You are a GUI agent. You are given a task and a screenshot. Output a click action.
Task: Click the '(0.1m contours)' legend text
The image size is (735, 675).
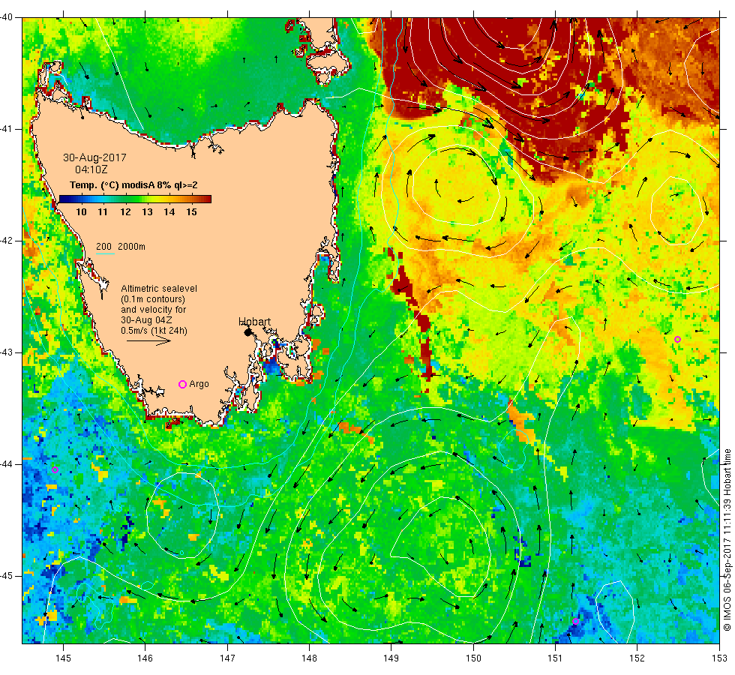point(153,299)
